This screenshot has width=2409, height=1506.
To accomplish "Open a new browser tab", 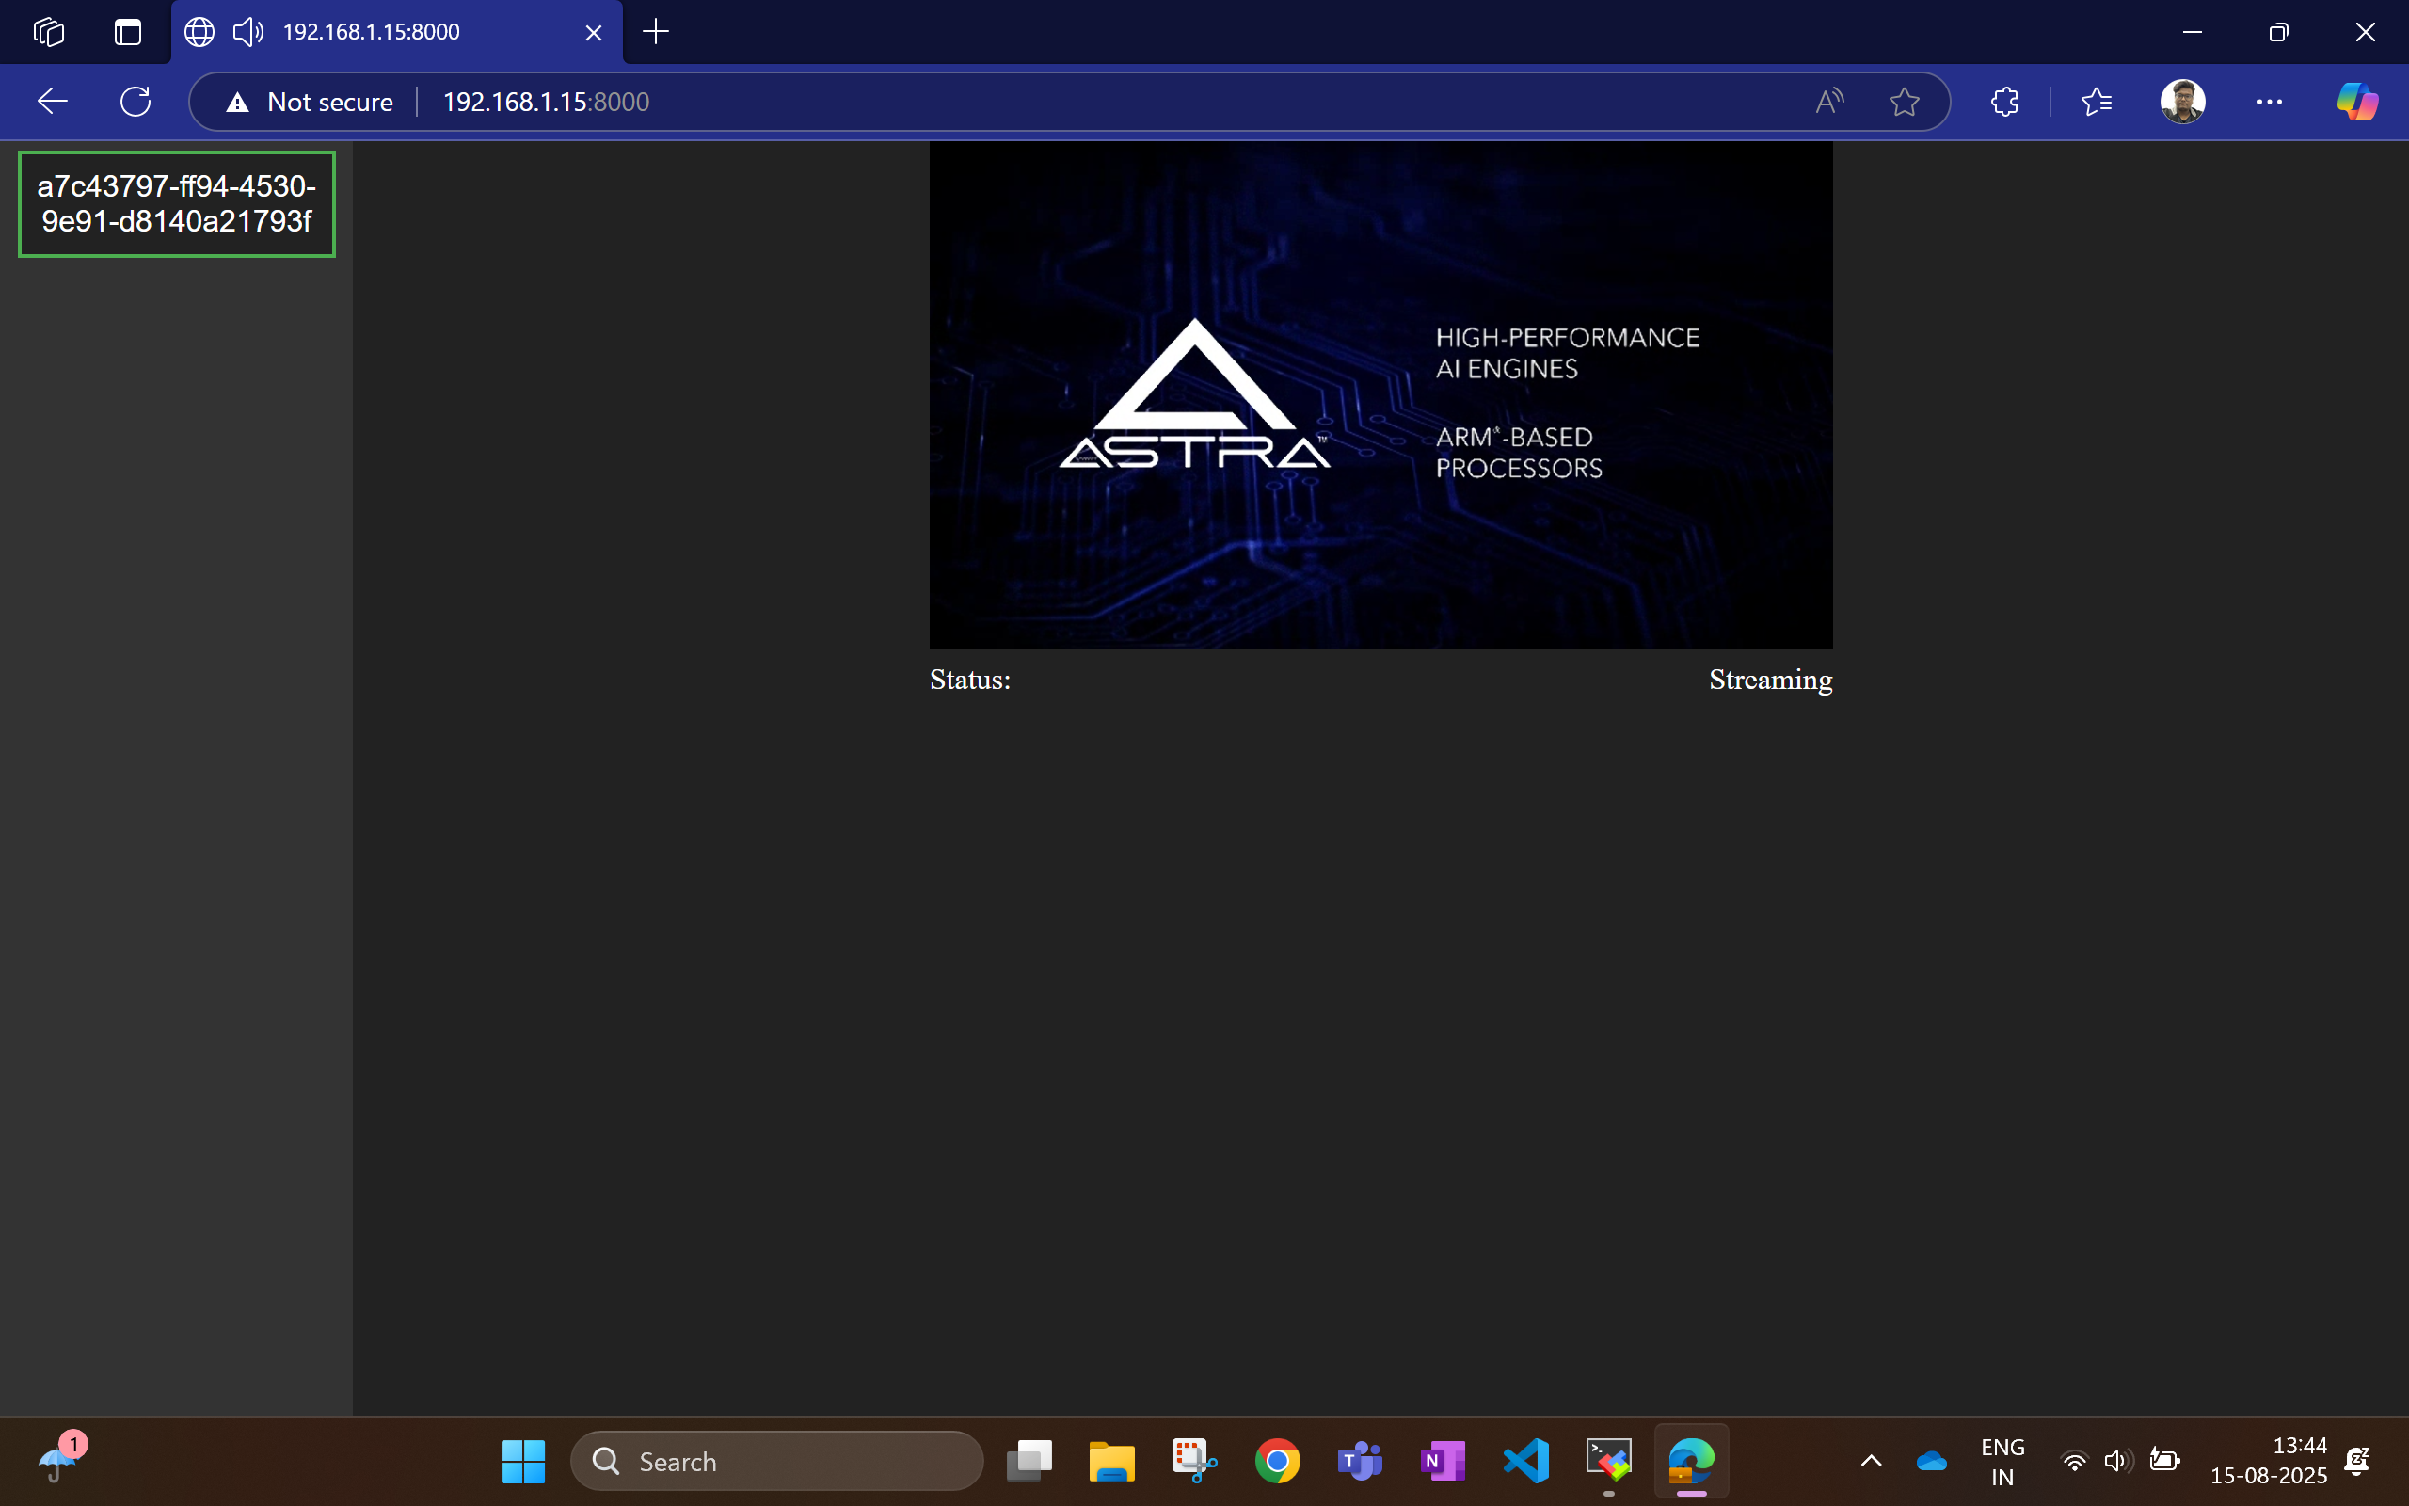I will pyautogui.click(x=656, y=31).
